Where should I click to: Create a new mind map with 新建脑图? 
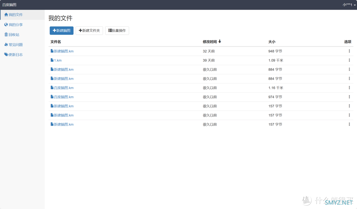(x=61, y=31)
